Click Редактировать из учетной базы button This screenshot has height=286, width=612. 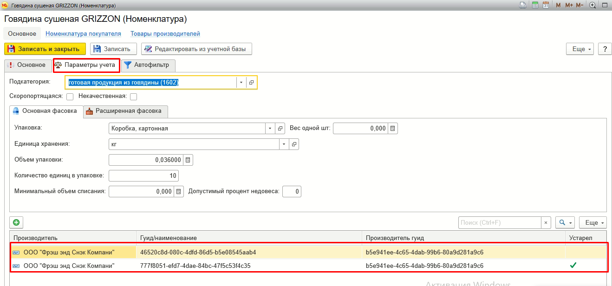[x=196, y=49]
